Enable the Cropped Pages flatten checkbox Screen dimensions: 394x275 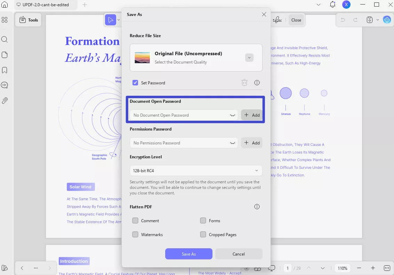tap(203, 234)
